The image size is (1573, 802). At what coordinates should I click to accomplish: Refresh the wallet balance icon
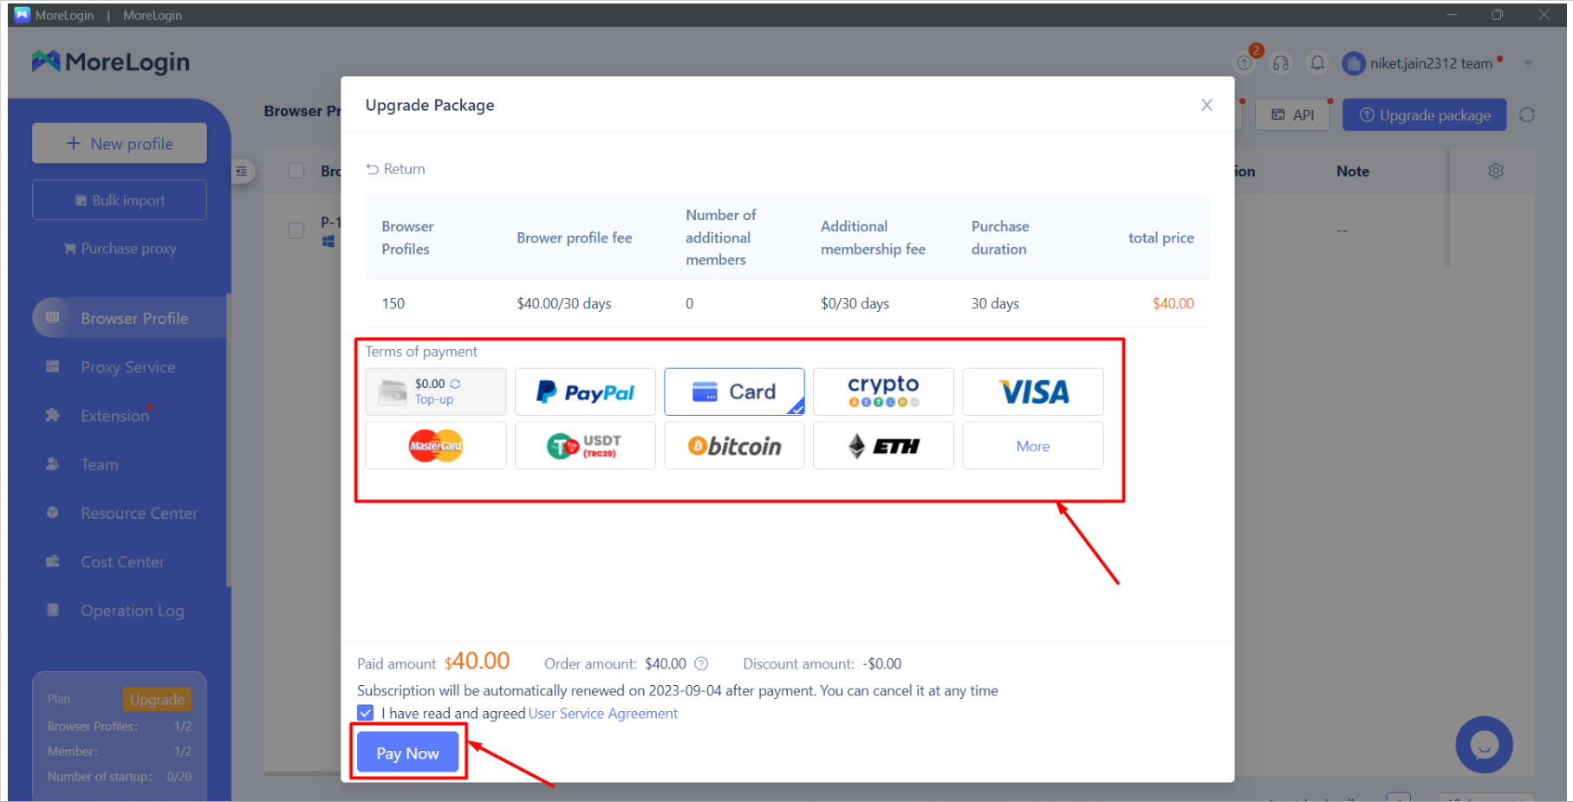point(455,384)
